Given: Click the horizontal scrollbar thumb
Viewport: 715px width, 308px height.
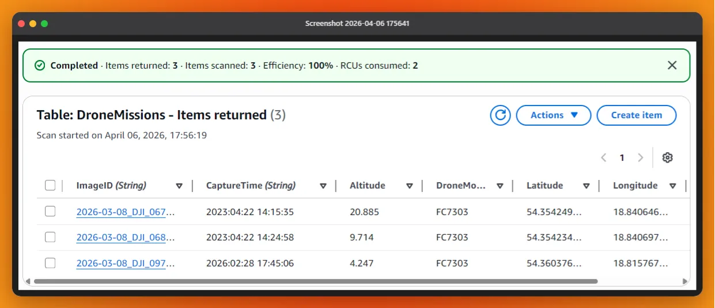Looking at the screenshot, I should click(x=316, y=281).
